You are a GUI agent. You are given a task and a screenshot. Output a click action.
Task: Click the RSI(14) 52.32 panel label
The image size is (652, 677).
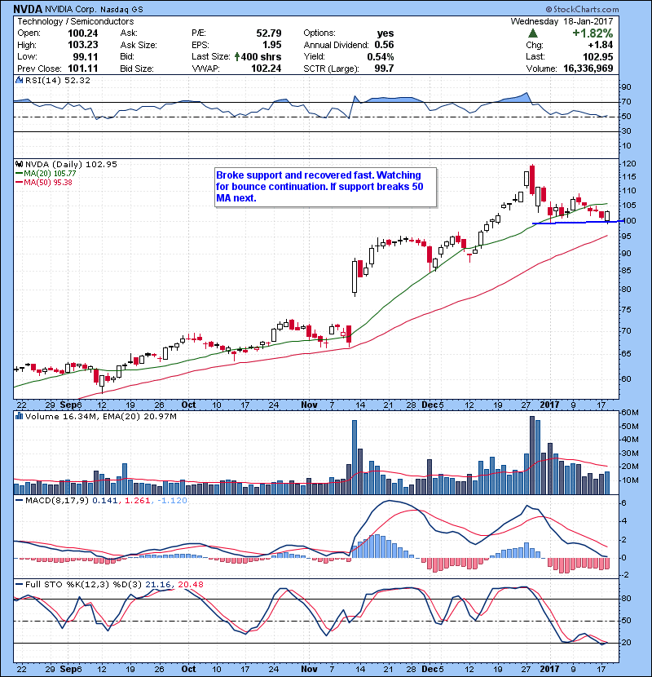pos(58,80)
